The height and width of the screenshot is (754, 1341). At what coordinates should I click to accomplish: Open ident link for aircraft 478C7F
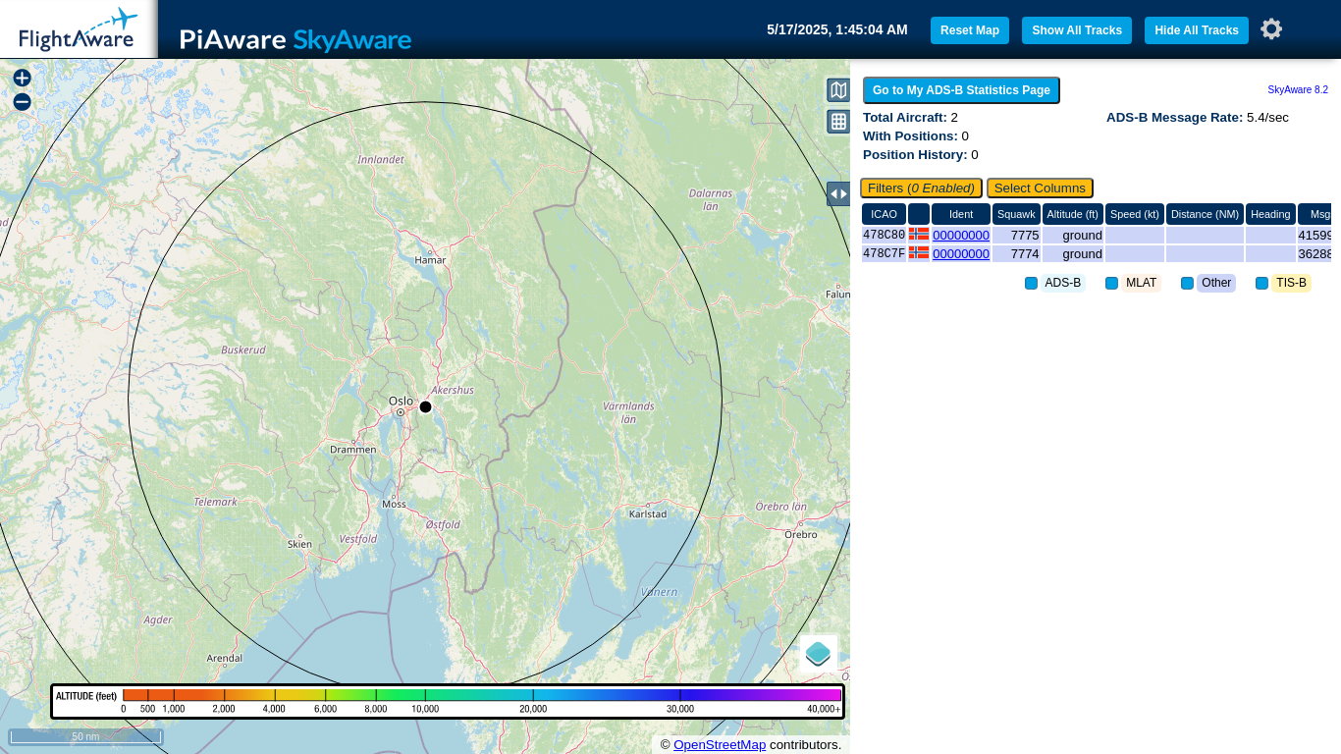[x=961, y=254]
